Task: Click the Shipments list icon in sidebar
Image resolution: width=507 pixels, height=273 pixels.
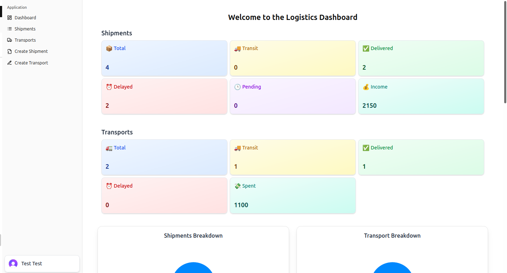Action: [9, 29]
